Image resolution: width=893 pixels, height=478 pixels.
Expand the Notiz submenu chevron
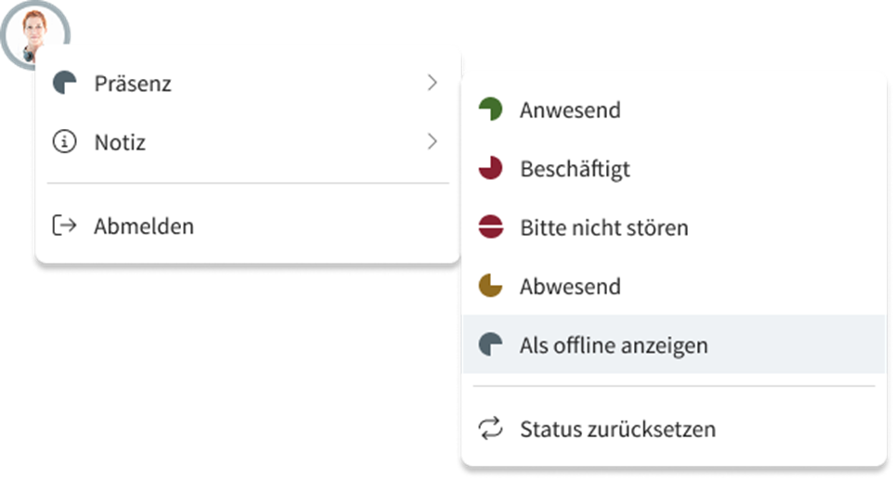coord(432,143)
